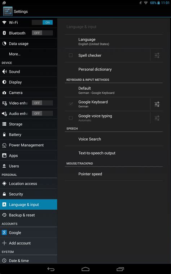The image size is (171, 274).
Task: Check the Spell checker checkbox
Action: [x=71, y=55]
